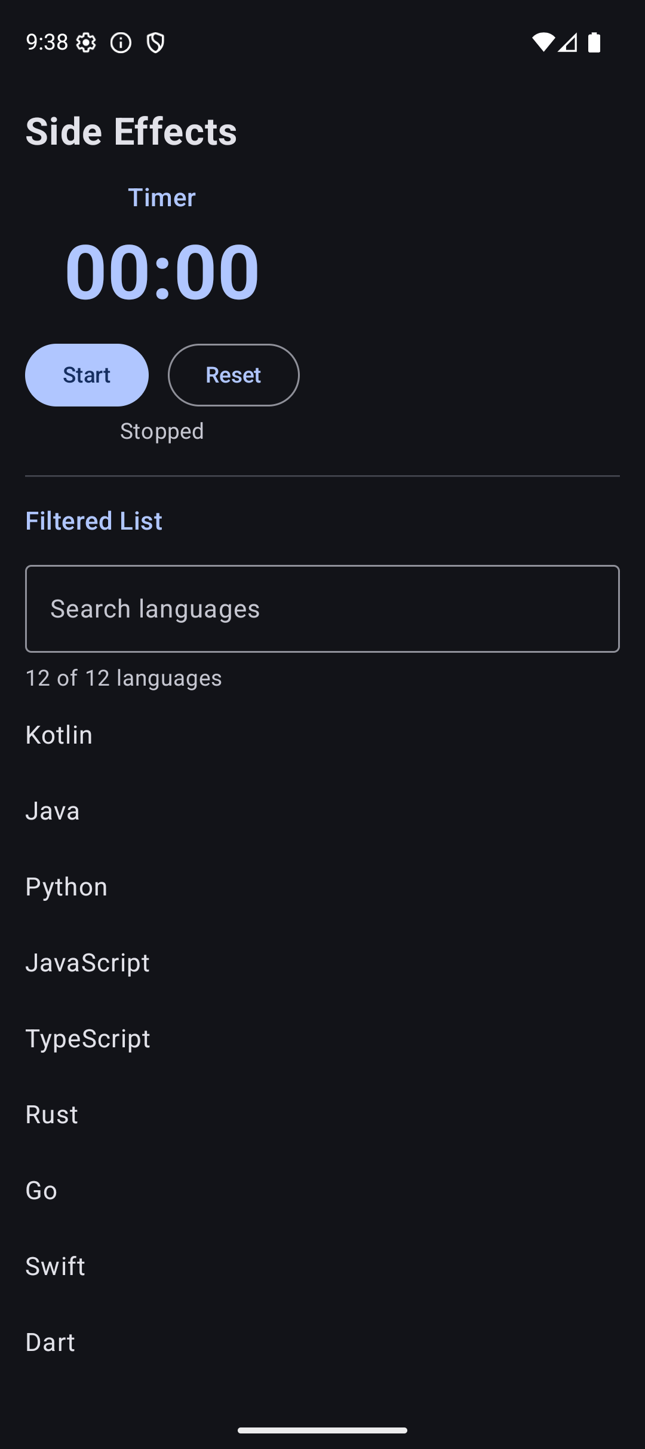Focus the Search languages field
The height and width of the screenshot is (1449, 645).
322,609
